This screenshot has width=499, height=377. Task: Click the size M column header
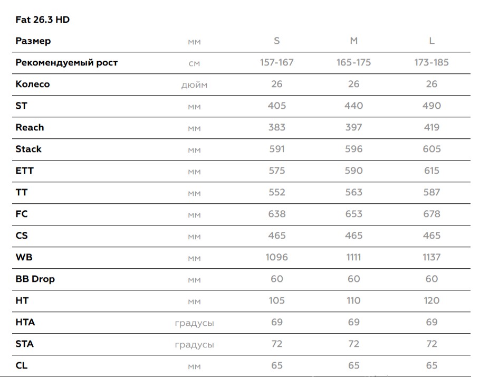(x=354, y=41)
